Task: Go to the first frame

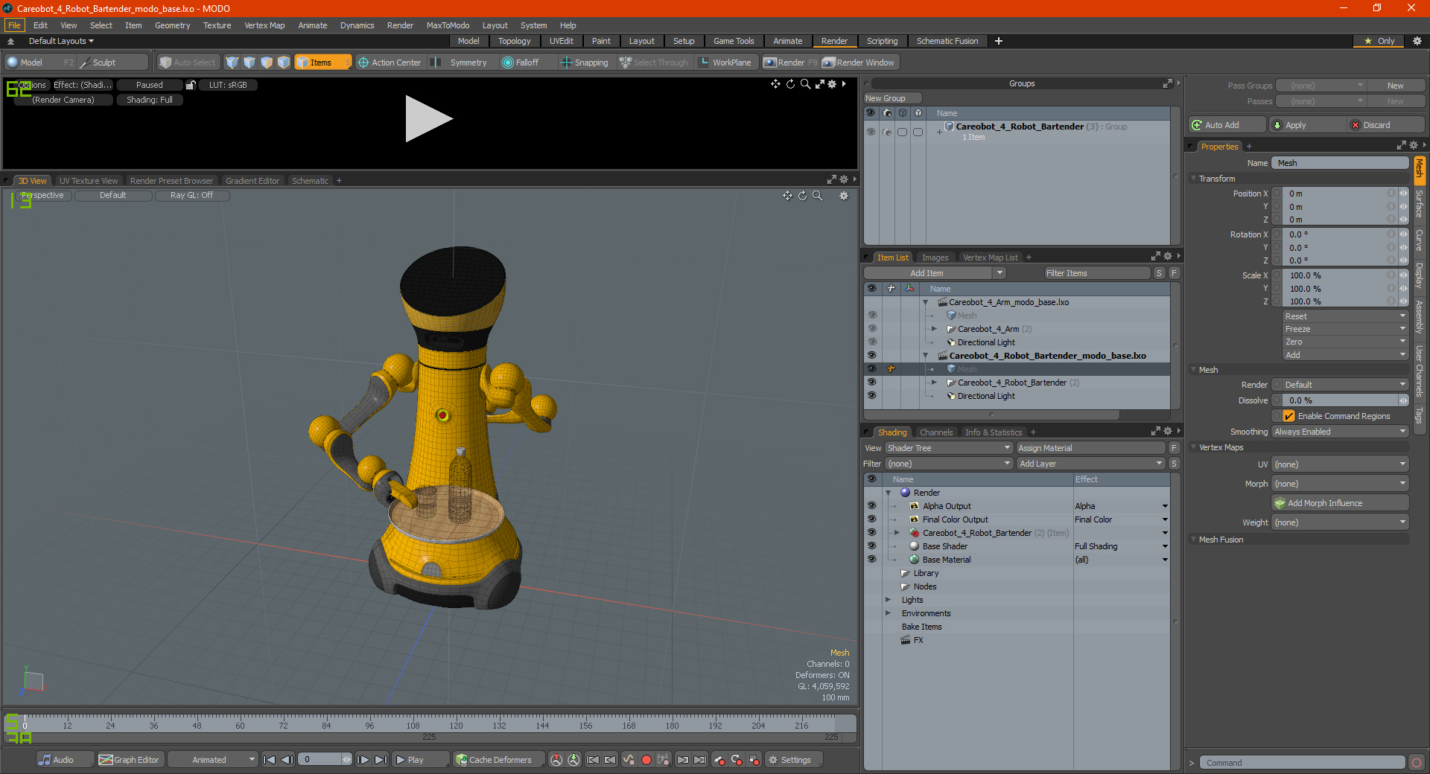Action: pos(270,760)
